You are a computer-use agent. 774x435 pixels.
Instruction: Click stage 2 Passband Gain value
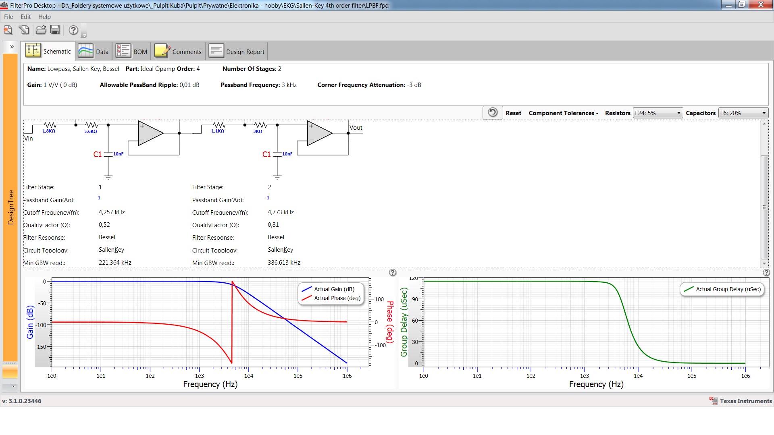pos(268,198)
